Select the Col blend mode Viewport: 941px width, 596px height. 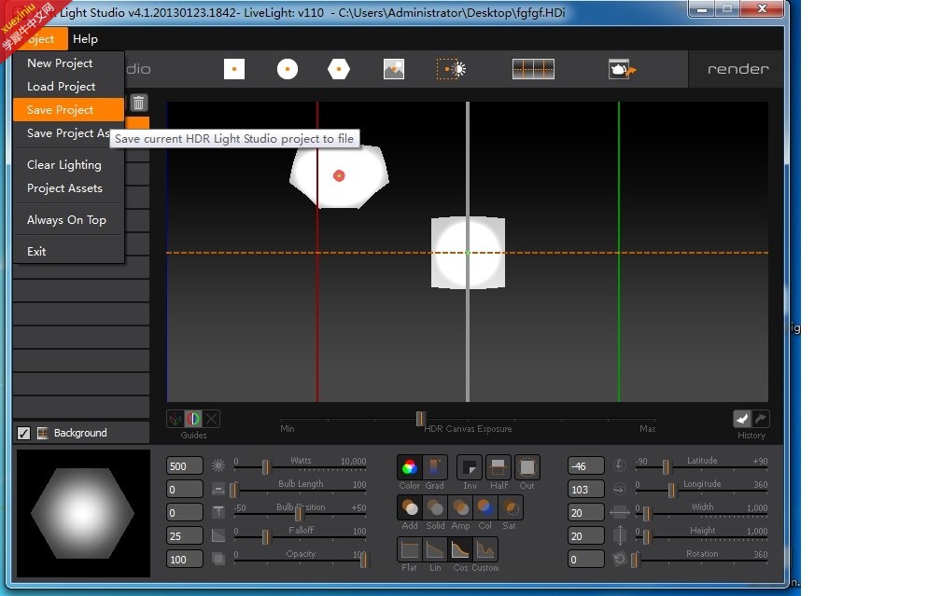pos(485,507)
